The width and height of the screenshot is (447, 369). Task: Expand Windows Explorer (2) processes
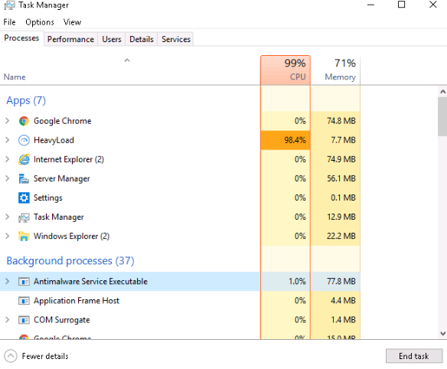(8, 236)
